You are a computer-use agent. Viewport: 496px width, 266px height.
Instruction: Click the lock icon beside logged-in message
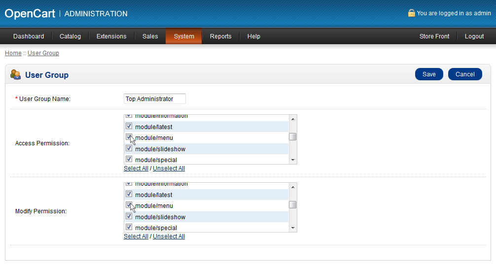[411, 13]
